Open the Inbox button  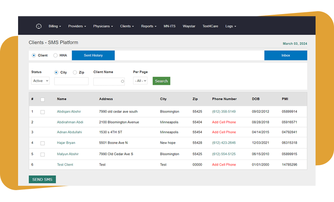click(286, 55)
